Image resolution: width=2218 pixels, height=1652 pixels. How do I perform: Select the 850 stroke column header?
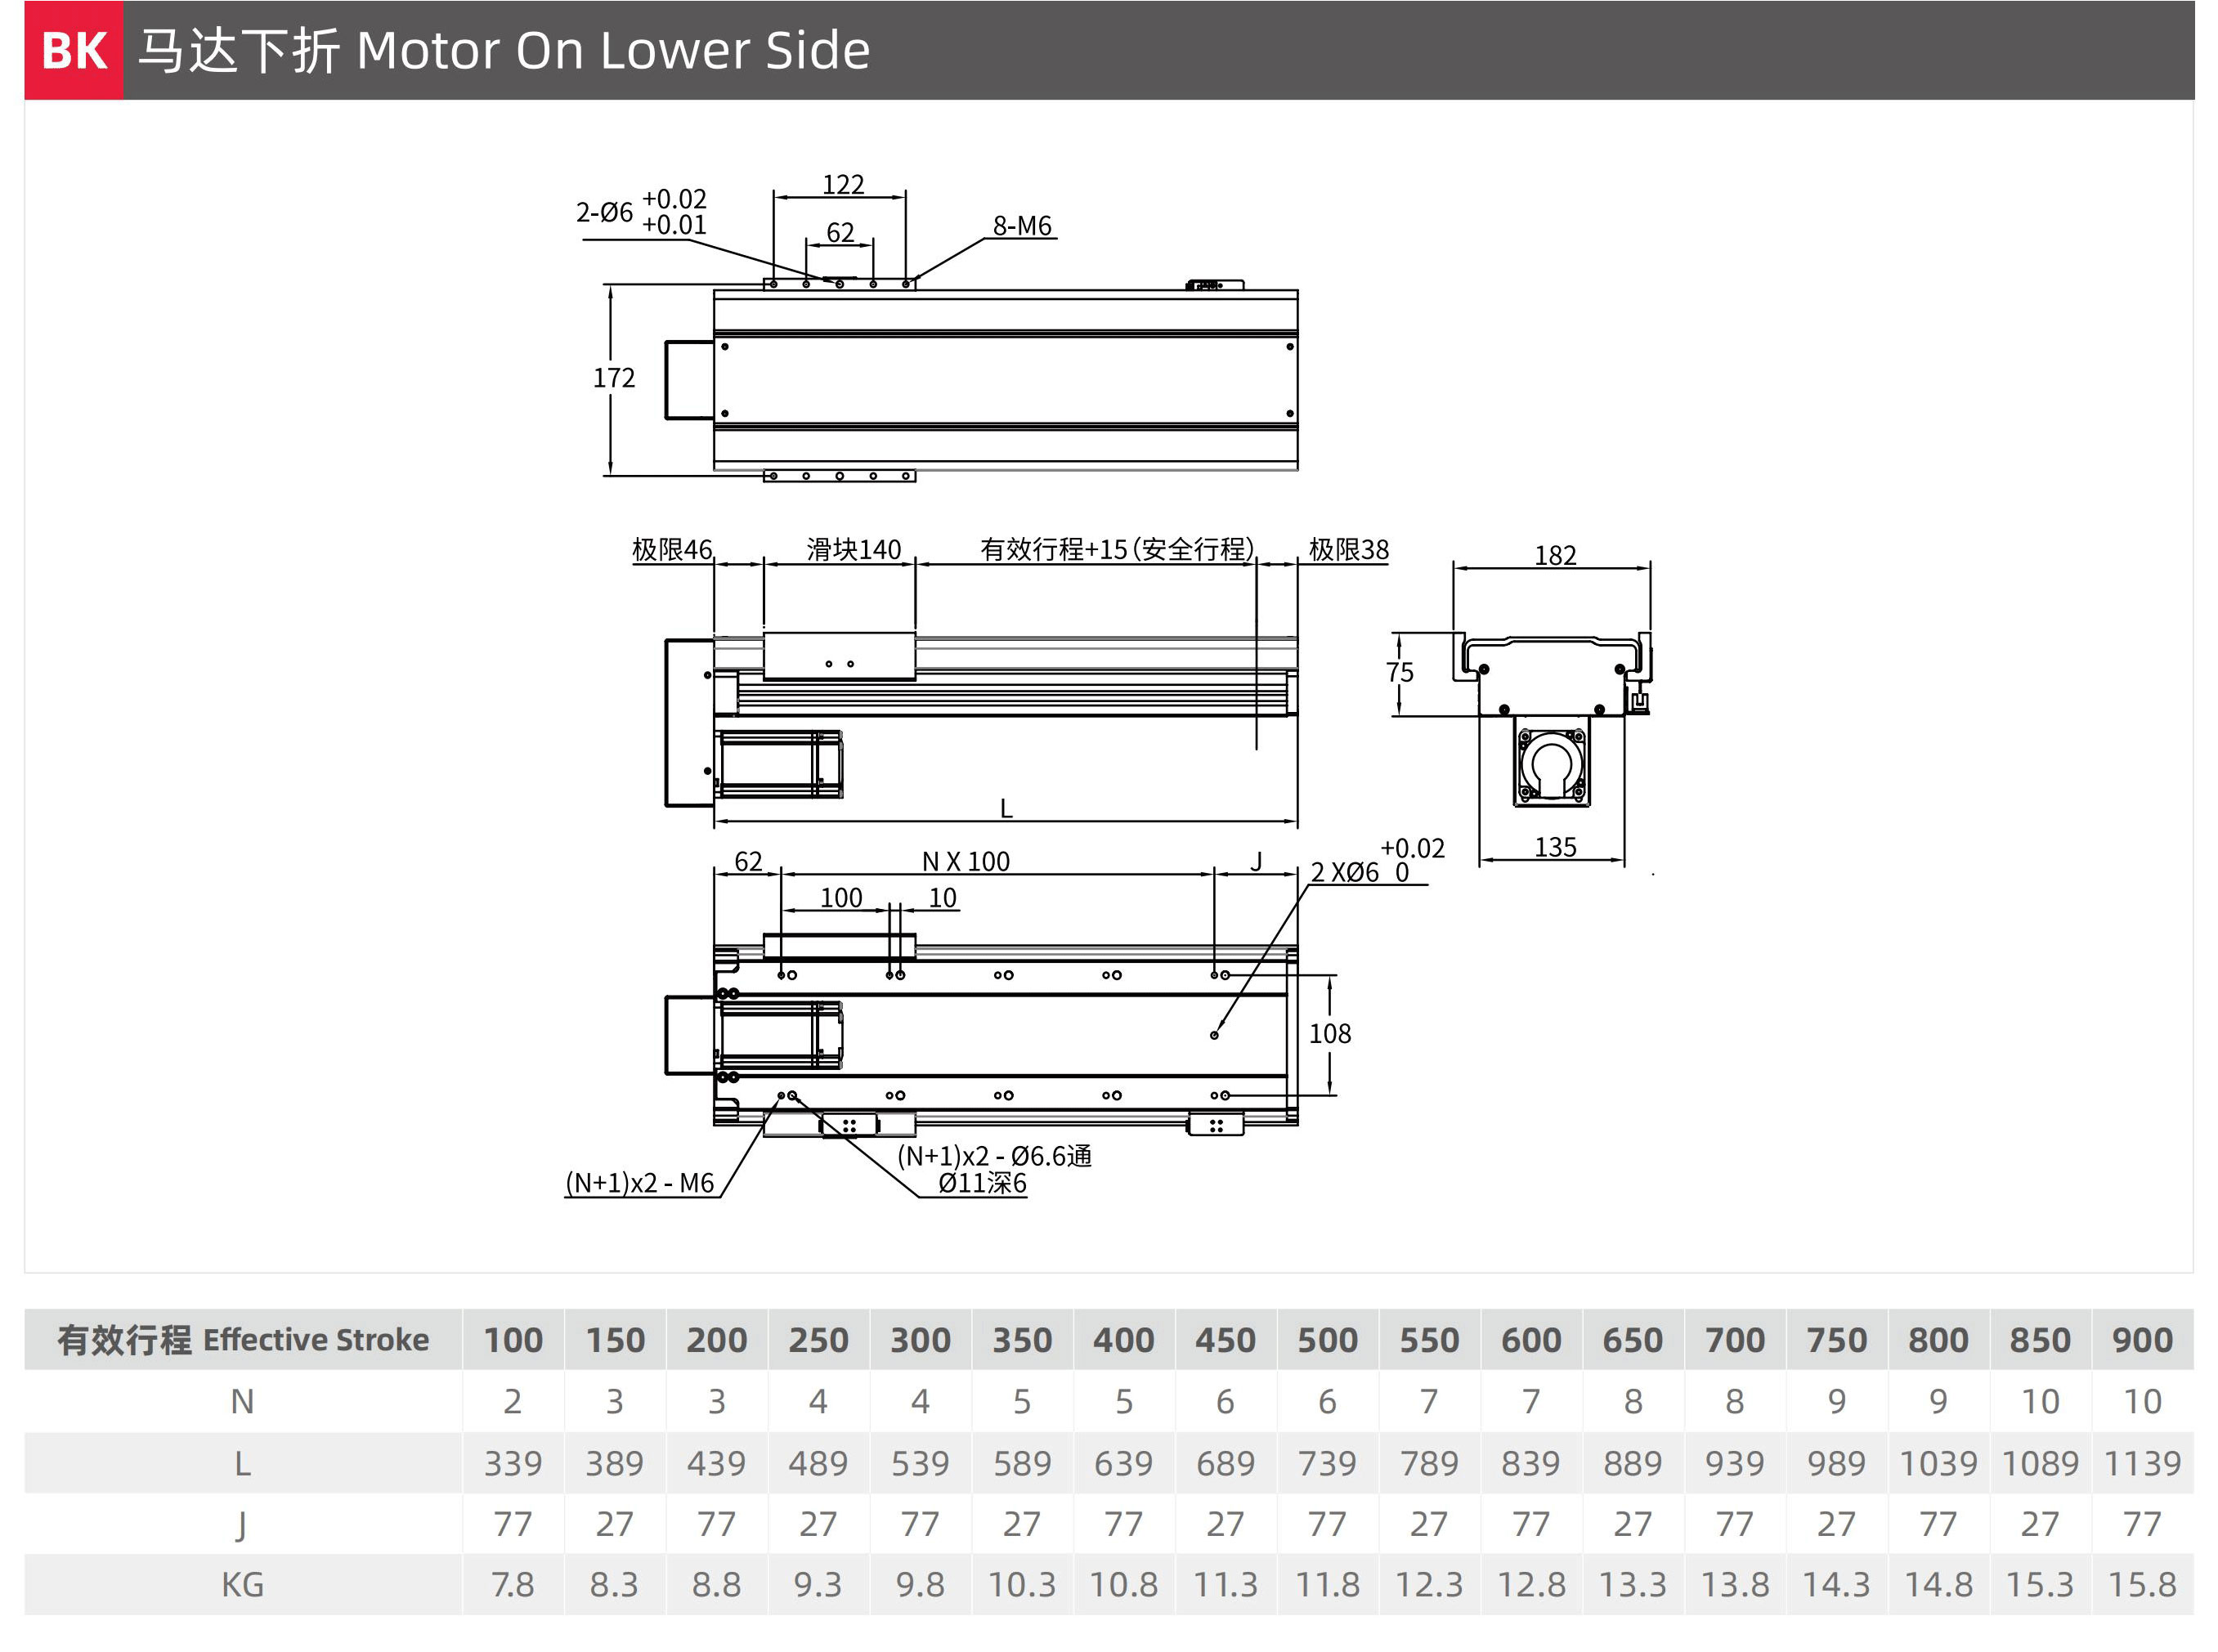(2040, 1340)
